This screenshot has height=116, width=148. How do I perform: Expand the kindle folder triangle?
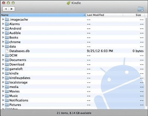click(3, 73)
